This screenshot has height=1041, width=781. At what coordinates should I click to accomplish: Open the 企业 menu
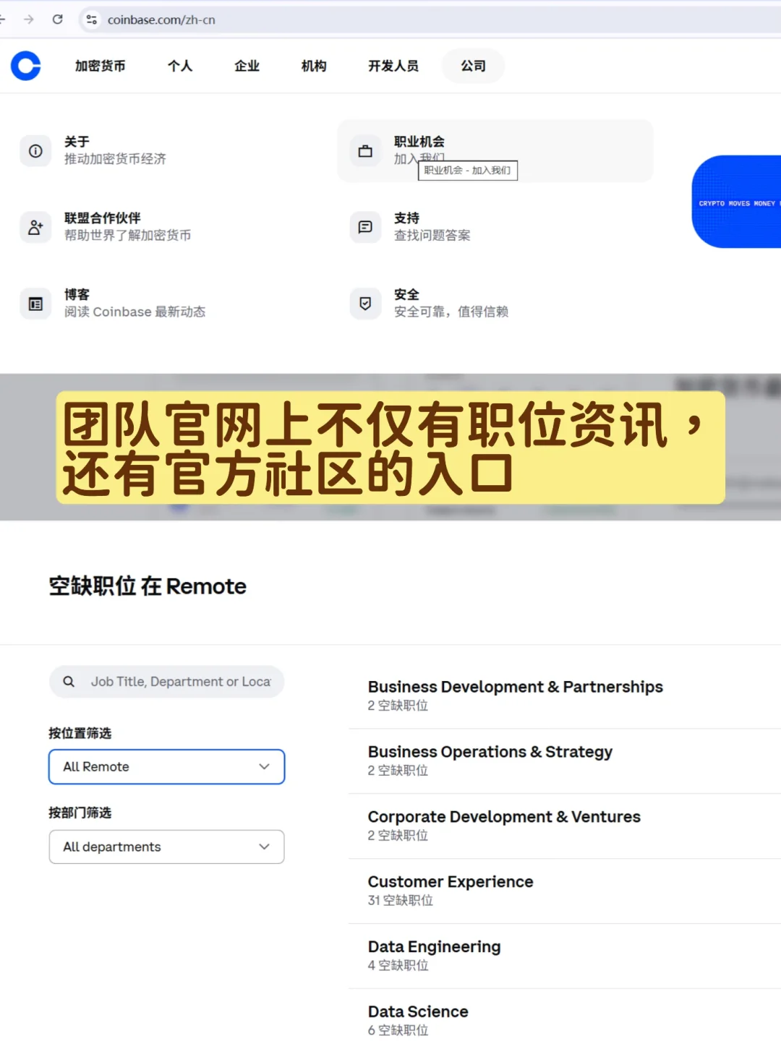click(247, 66)
